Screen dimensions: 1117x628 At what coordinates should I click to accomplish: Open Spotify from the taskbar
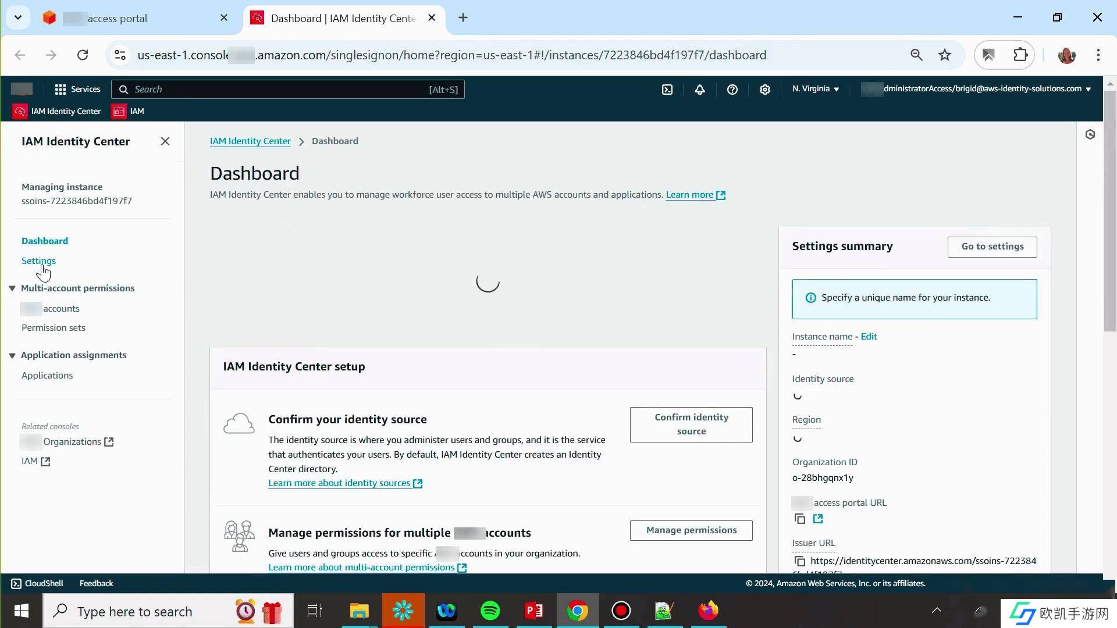point(490,611)
